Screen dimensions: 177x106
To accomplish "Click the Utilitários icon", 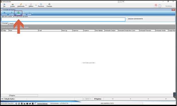I will click(31, 4).
